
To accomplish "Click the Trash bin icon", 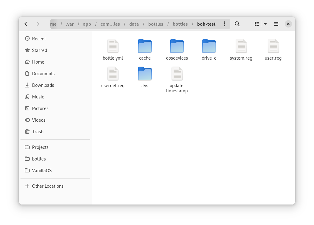I will coord(27,131).
